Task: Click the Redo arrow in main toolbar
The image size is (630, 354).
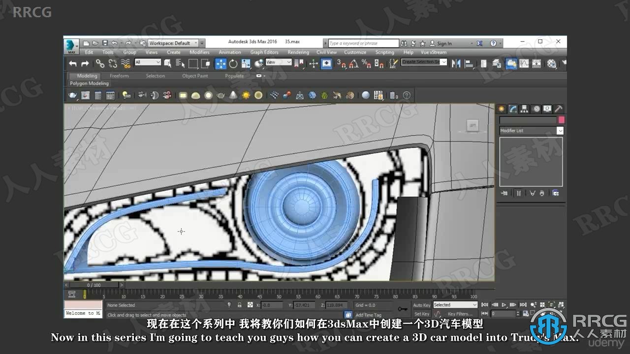Action: (x=85, y=63)
